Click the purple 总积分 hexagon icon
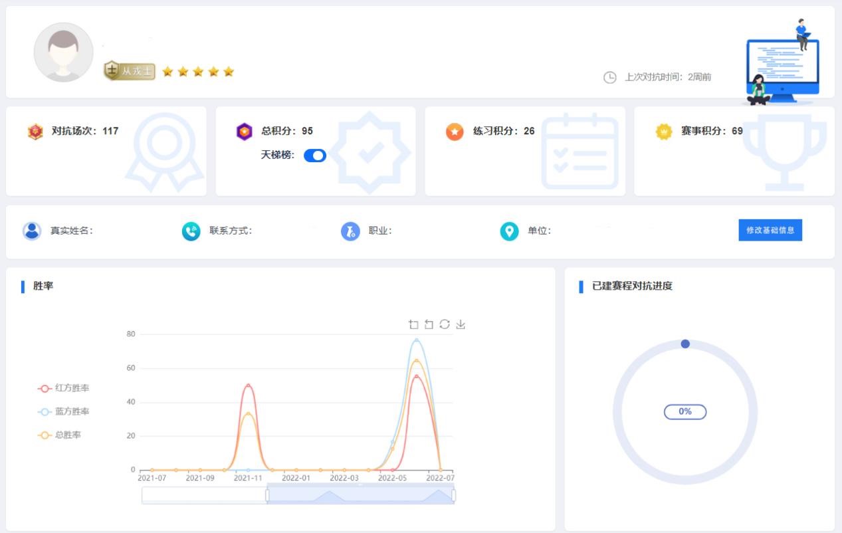This screenshot has width=842, height=533. pos(245,132)
